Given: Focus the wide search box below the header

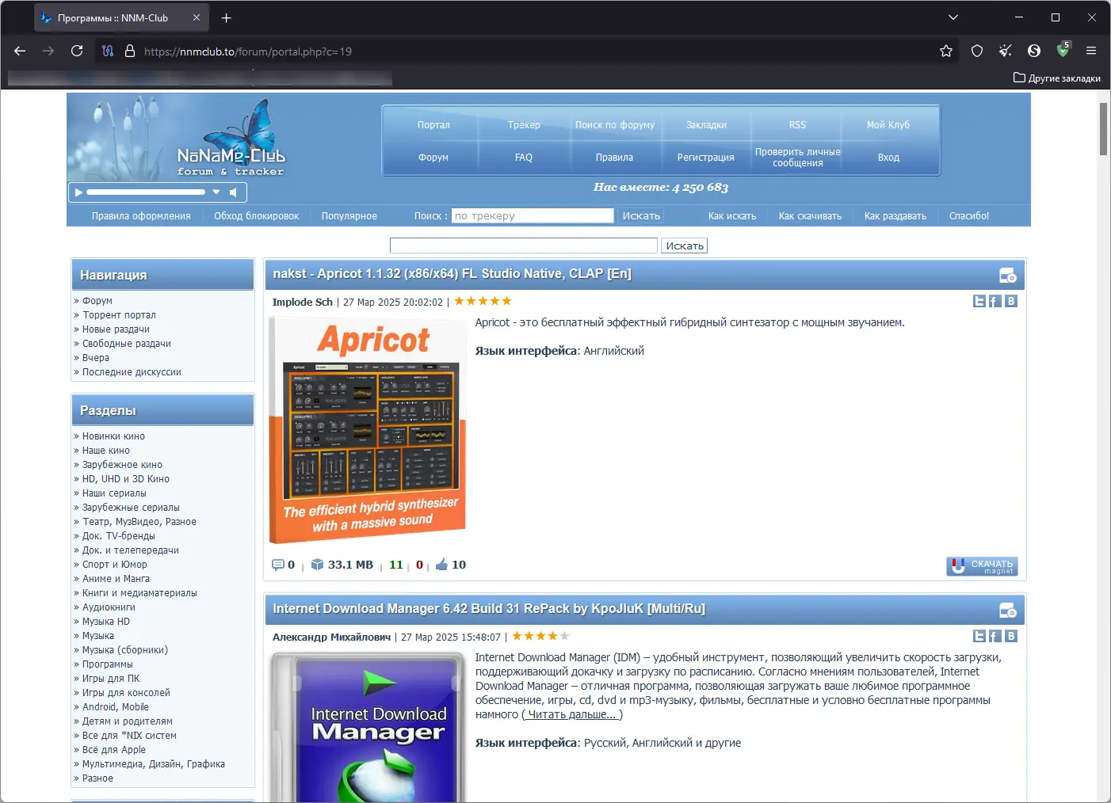Looking at the screenshot, I should 524,245.
